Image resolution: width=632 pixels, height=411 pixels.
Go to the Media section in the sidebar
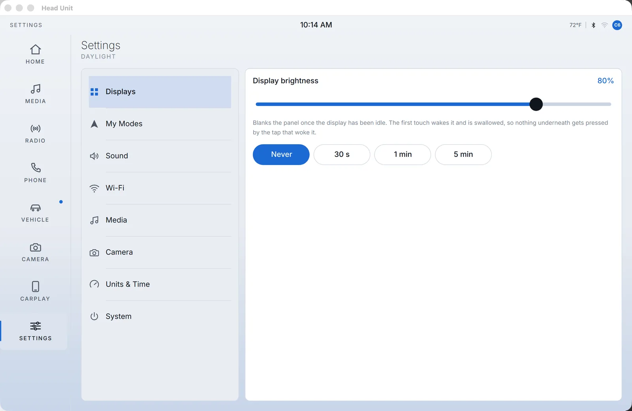click(35, 94)
